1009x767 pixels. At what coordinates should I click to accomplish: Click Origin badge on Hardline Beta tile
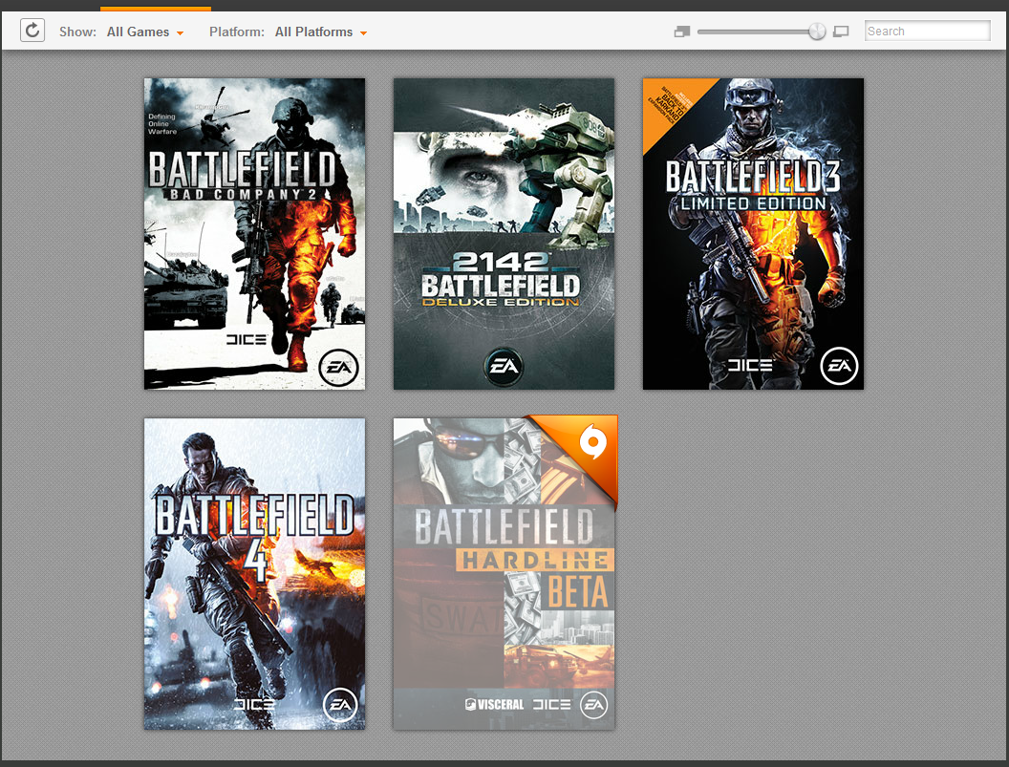point(592,442)
